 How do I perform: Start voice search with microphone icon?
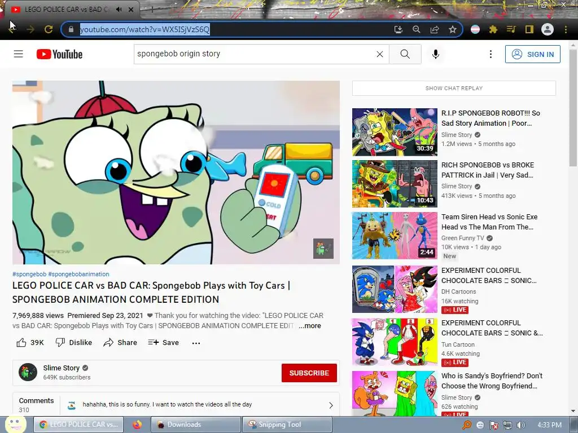coord(435,54)
